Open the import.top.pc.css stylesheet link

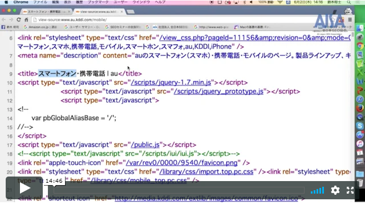[x=206, y=172]
